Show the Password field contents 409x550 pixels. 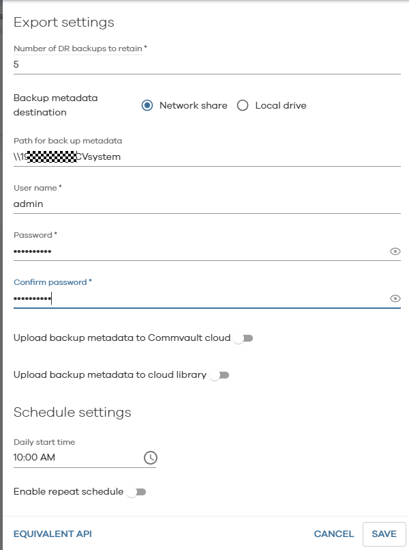click(x=395, y=251)
